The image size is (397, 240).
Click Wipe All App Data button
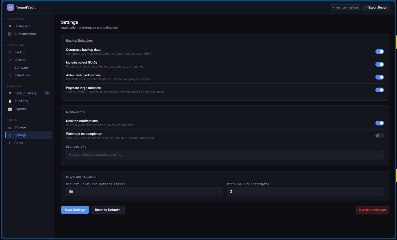372,210
